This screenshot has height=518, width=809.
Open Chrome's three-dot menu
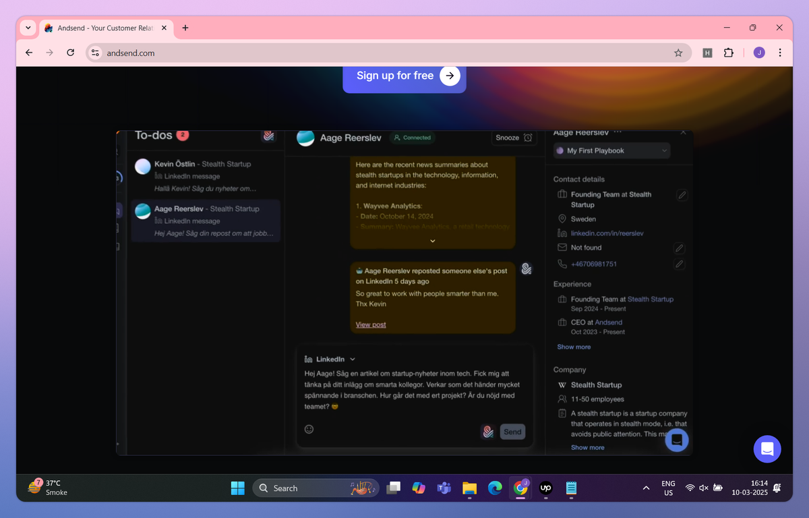click(x=780, y=53)
